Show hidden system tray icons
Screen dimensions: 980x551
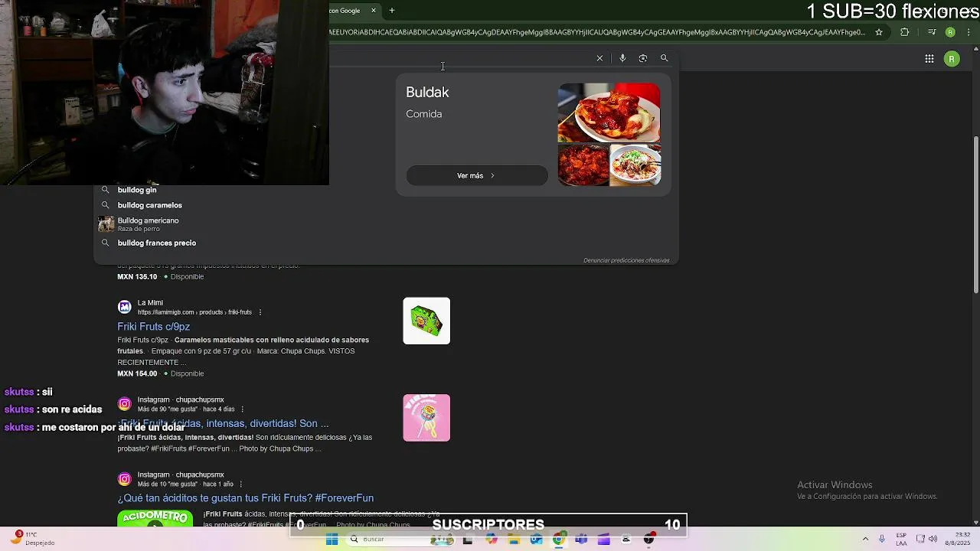pos(865,540)
